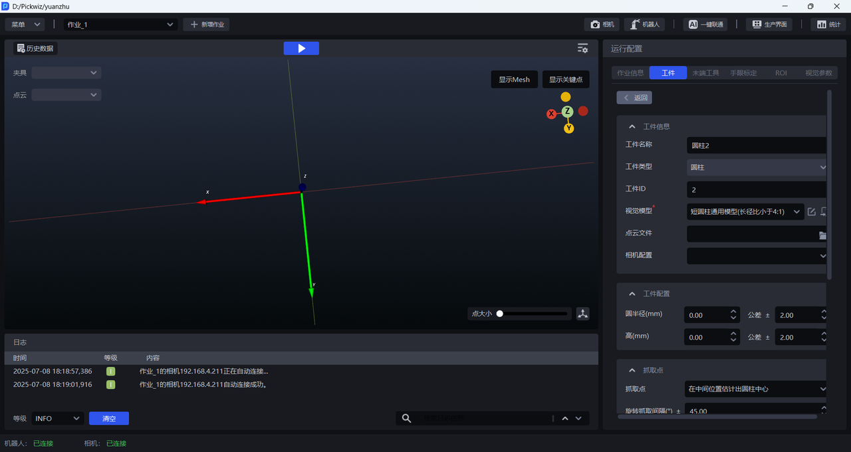
Task: Toggle 显示关键点 in the 3D viewer
Action: 565,80
